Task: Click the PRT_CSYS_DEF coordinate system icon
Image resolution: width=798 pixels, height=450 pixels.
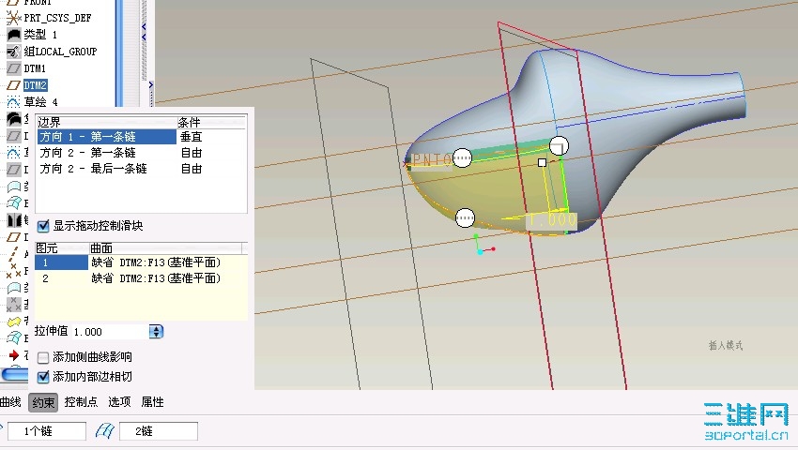Action: (13, 18)
